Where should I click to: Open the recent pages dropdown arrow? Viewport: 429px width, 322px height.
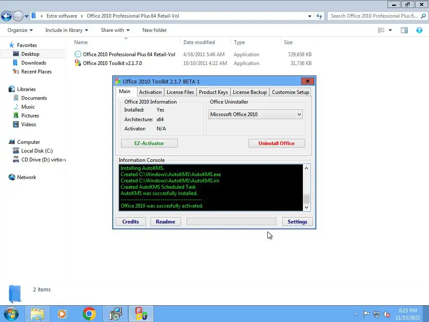(26, 16)
